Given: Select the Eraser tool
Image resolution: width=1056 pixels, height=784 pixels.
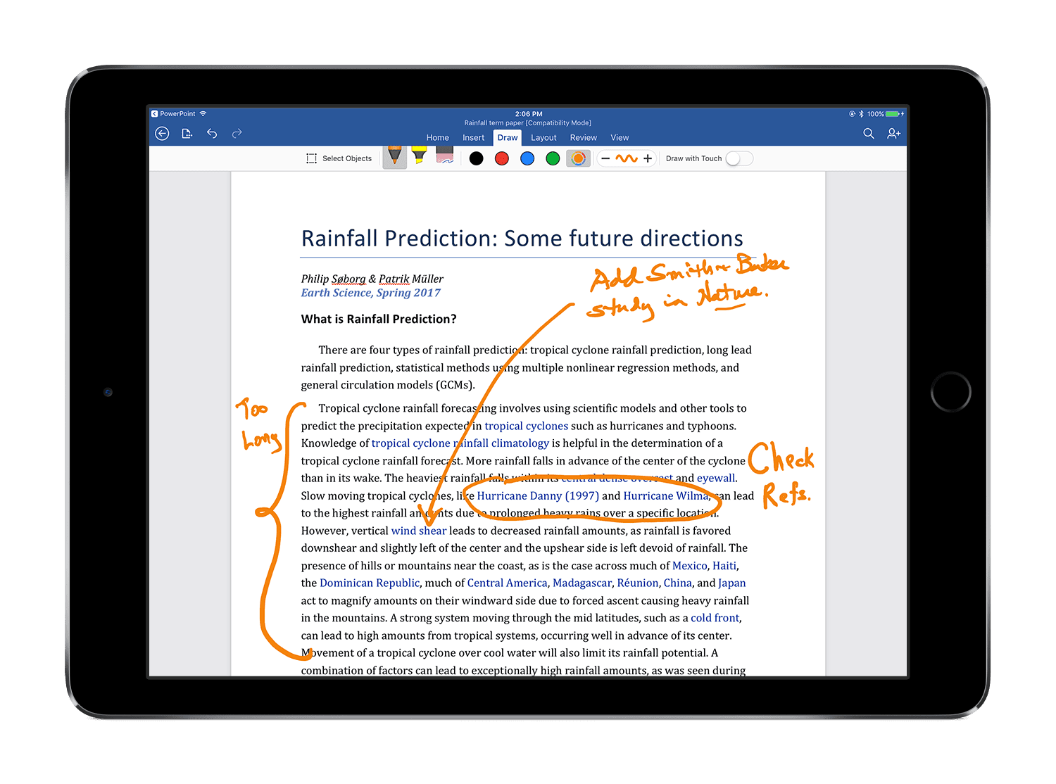Looking at the screenshot, I should (444, 155).
